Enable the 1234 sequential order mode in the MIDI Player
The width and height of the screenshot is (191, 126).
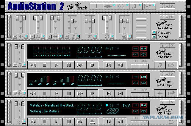coord(143,49)
